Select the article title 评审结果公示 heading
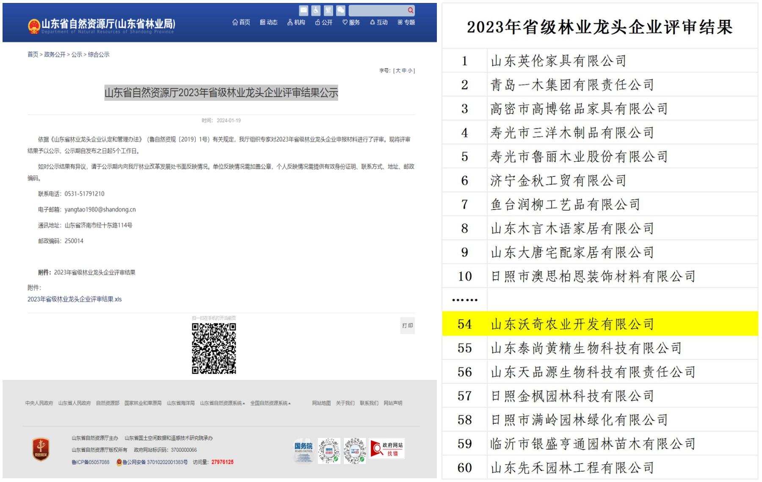The height and width of the screenshot is (482, 762). (221, 92)
